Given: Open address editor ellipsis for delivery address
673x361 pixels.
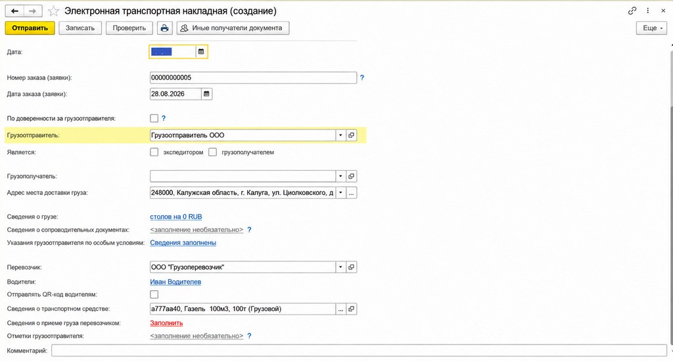Looking at the screenshot, I should coord(351,193).
